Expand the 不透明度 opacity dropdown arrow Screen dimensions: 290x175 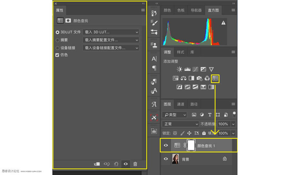click(233, 124)
